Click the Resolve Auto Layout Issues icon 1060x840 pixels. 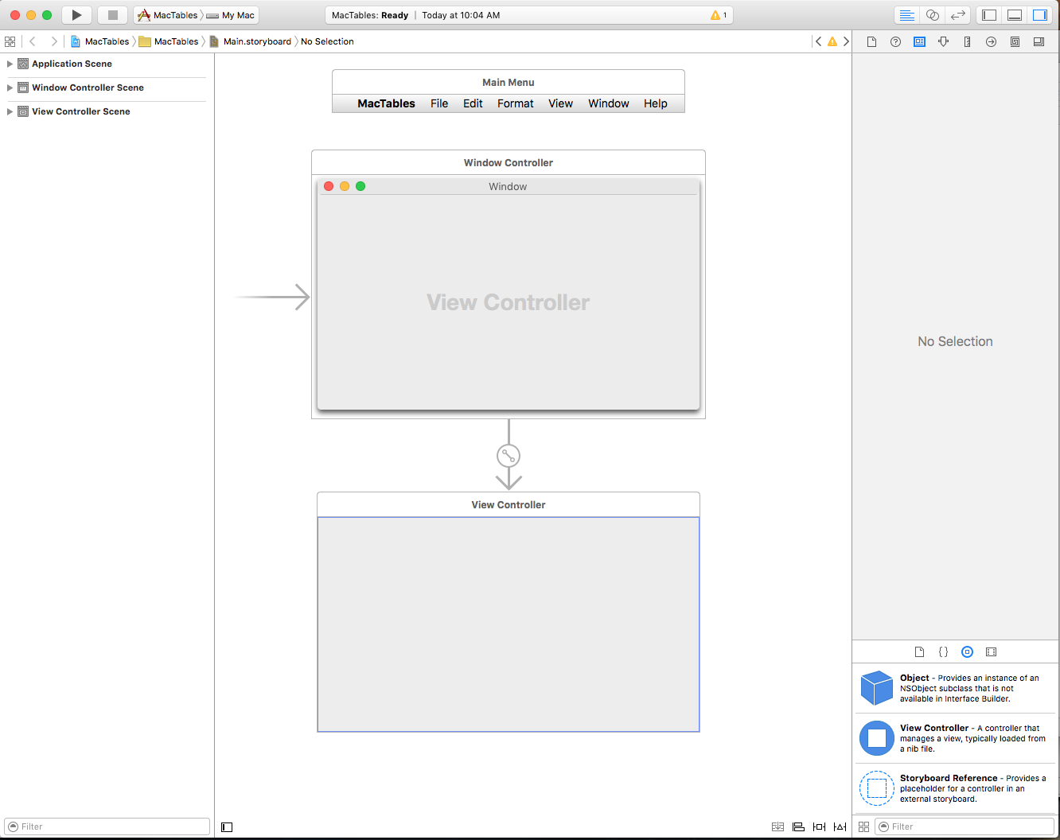[x=840, y=826]
